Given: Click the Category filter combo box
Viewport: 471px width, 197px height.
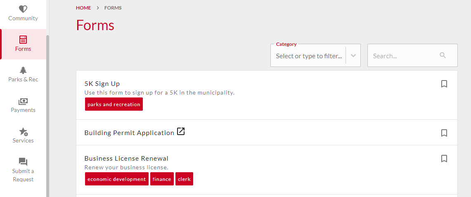Looking at the screenshot, I should tap(315, 55).
